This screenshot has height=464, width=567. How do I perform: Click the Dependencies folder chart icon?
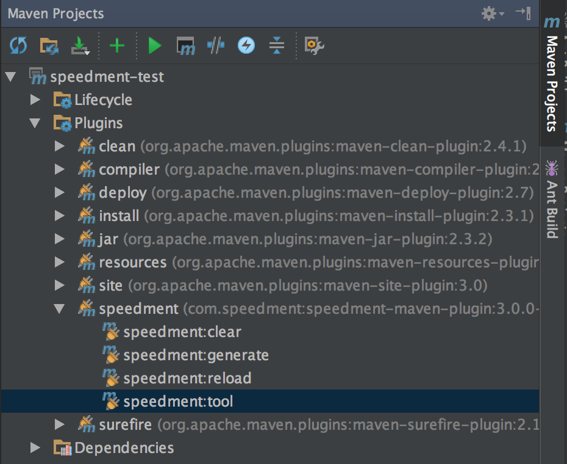point(62,448)
